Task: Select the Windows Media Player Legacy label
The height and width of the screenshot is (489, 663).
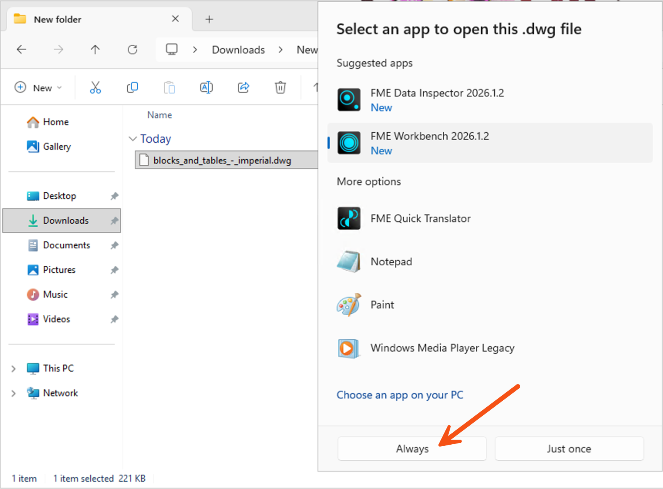Action: point(443,348)
